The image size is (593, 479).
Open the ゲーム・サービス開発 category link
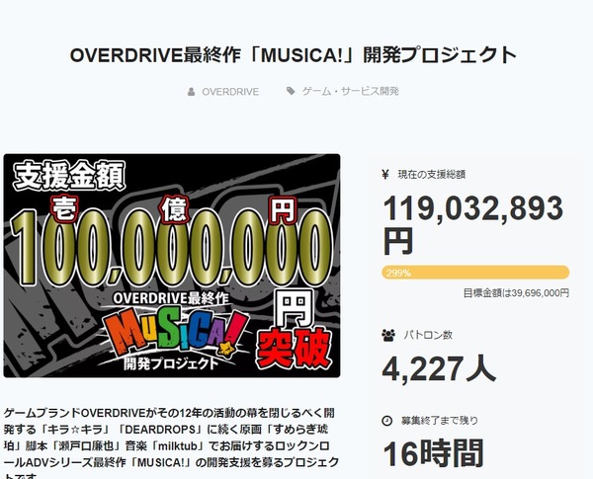350,91
